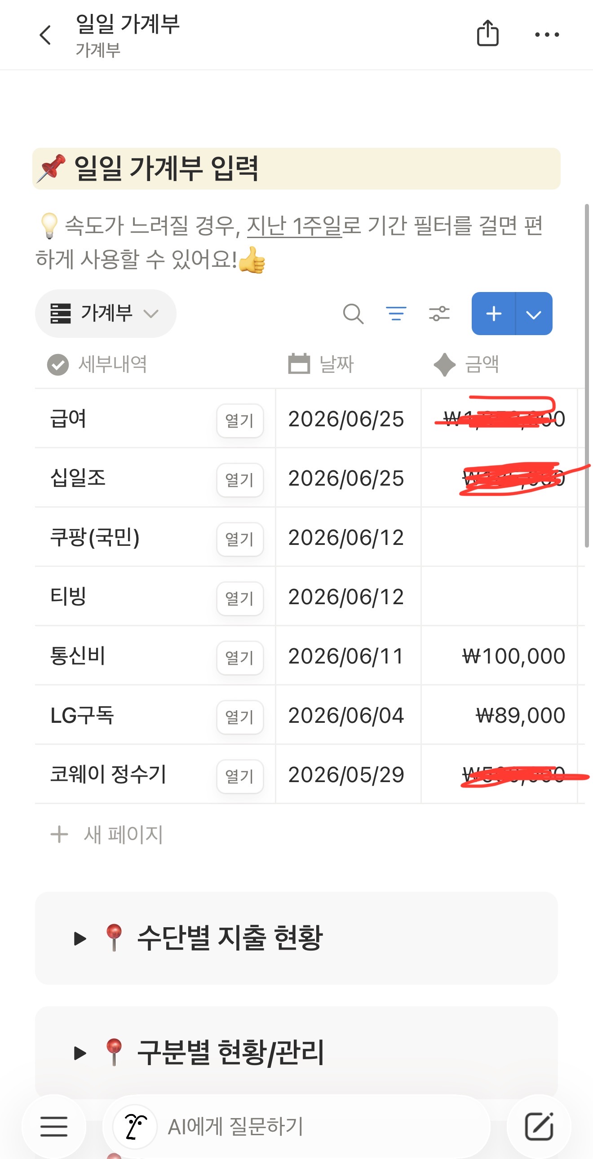Click 열기 button for 급여 row

[240, 420]
